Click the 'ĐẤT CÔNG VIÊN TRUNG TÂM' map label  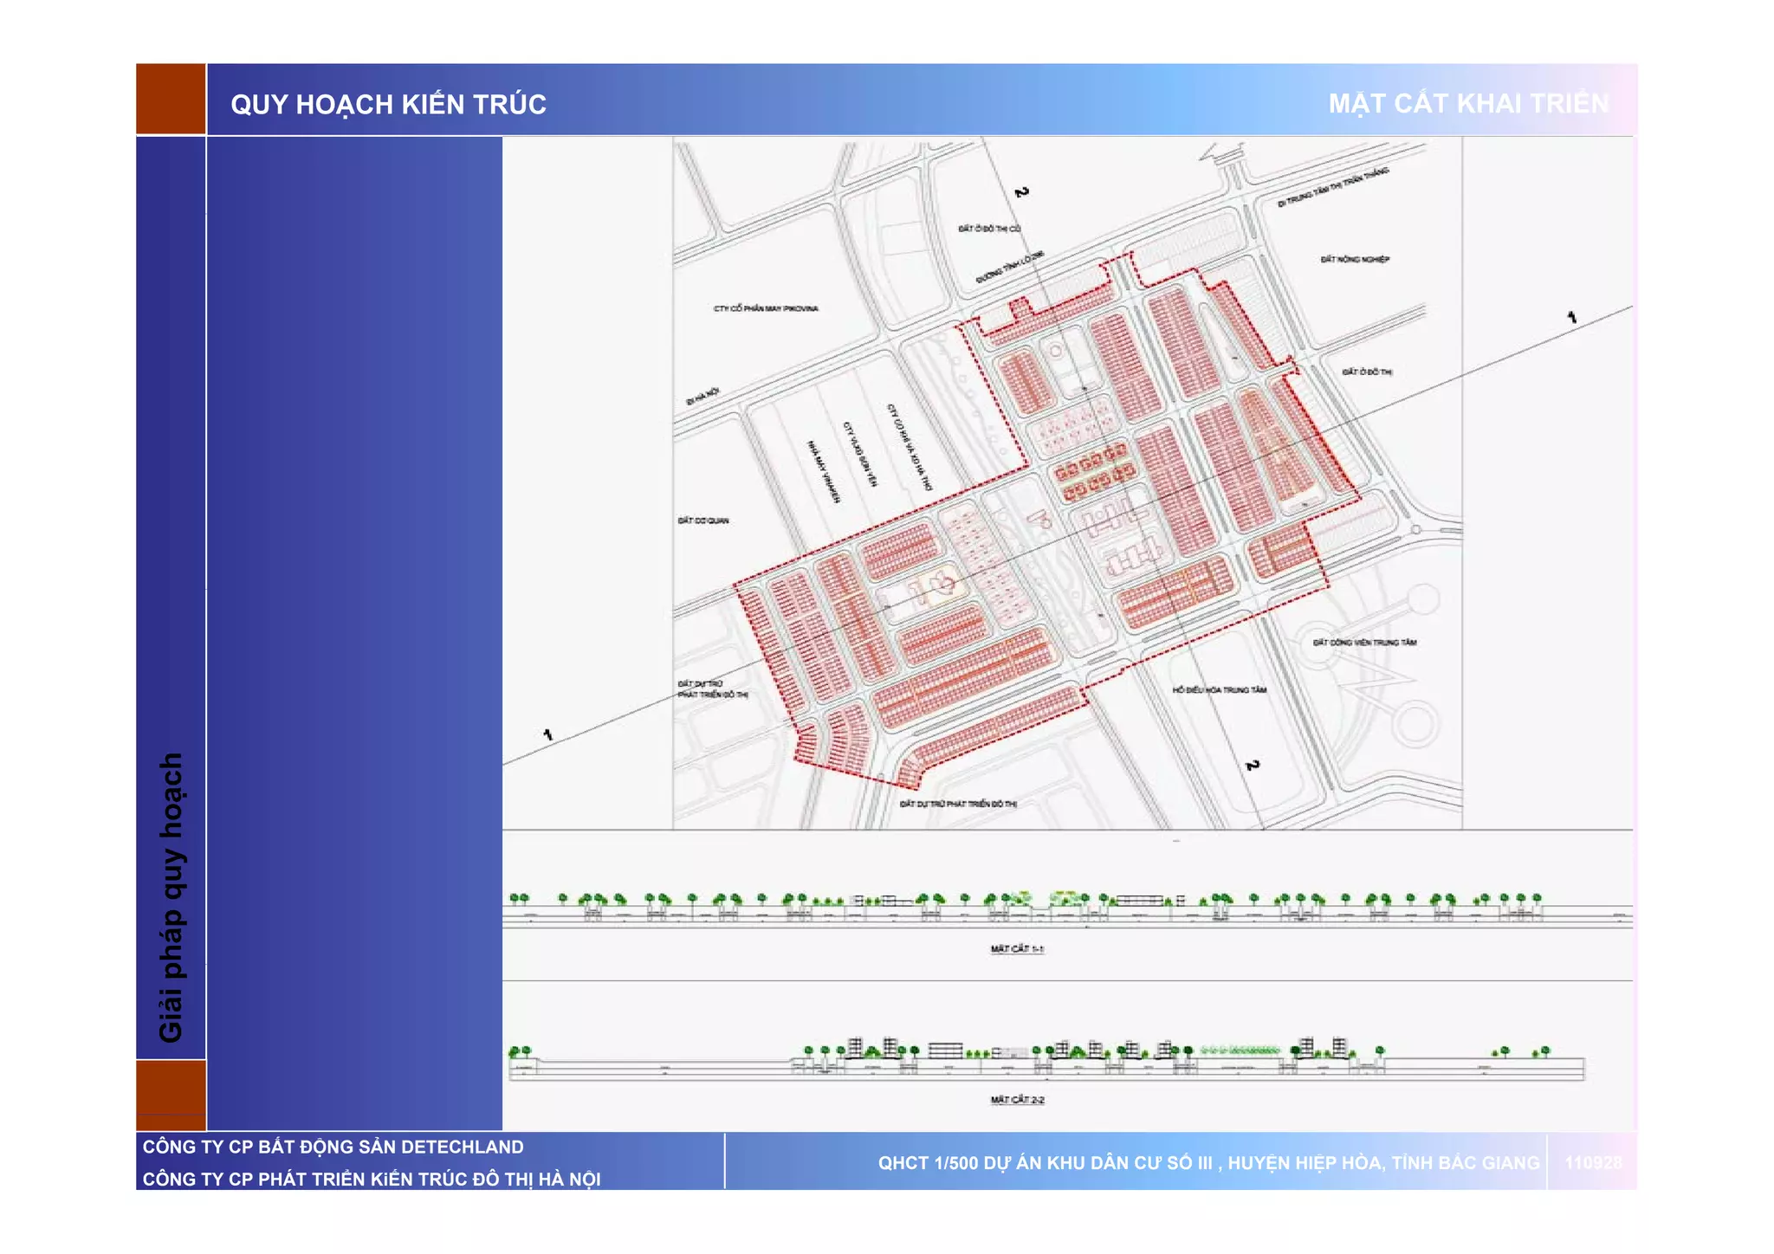1364,643
